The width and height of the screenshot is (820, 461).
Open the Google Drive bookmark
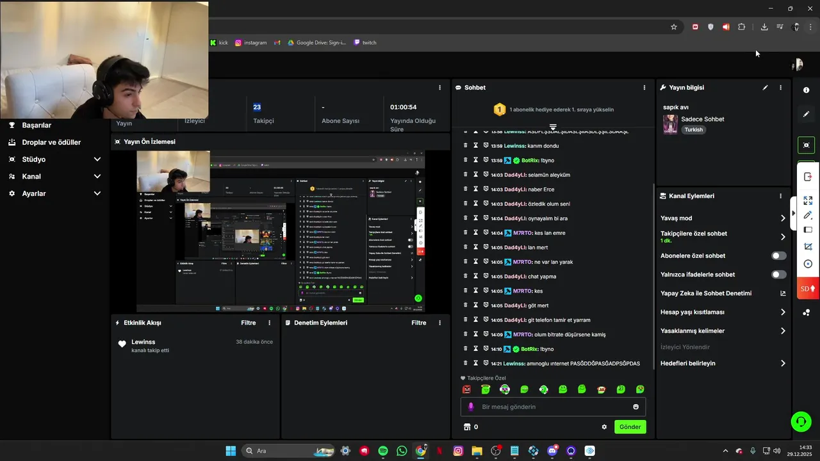[316, 43]
